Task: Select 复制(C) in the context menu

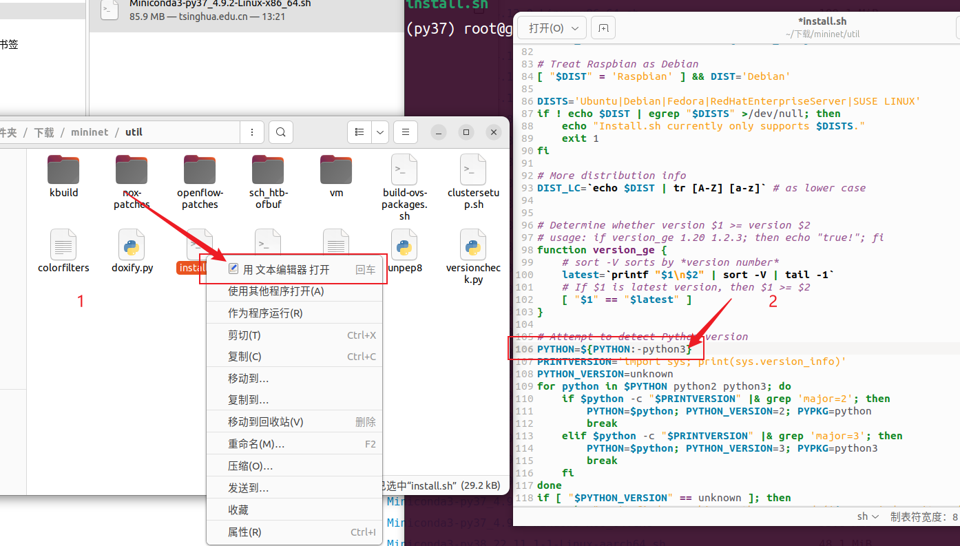Action: tap(294, 357)
